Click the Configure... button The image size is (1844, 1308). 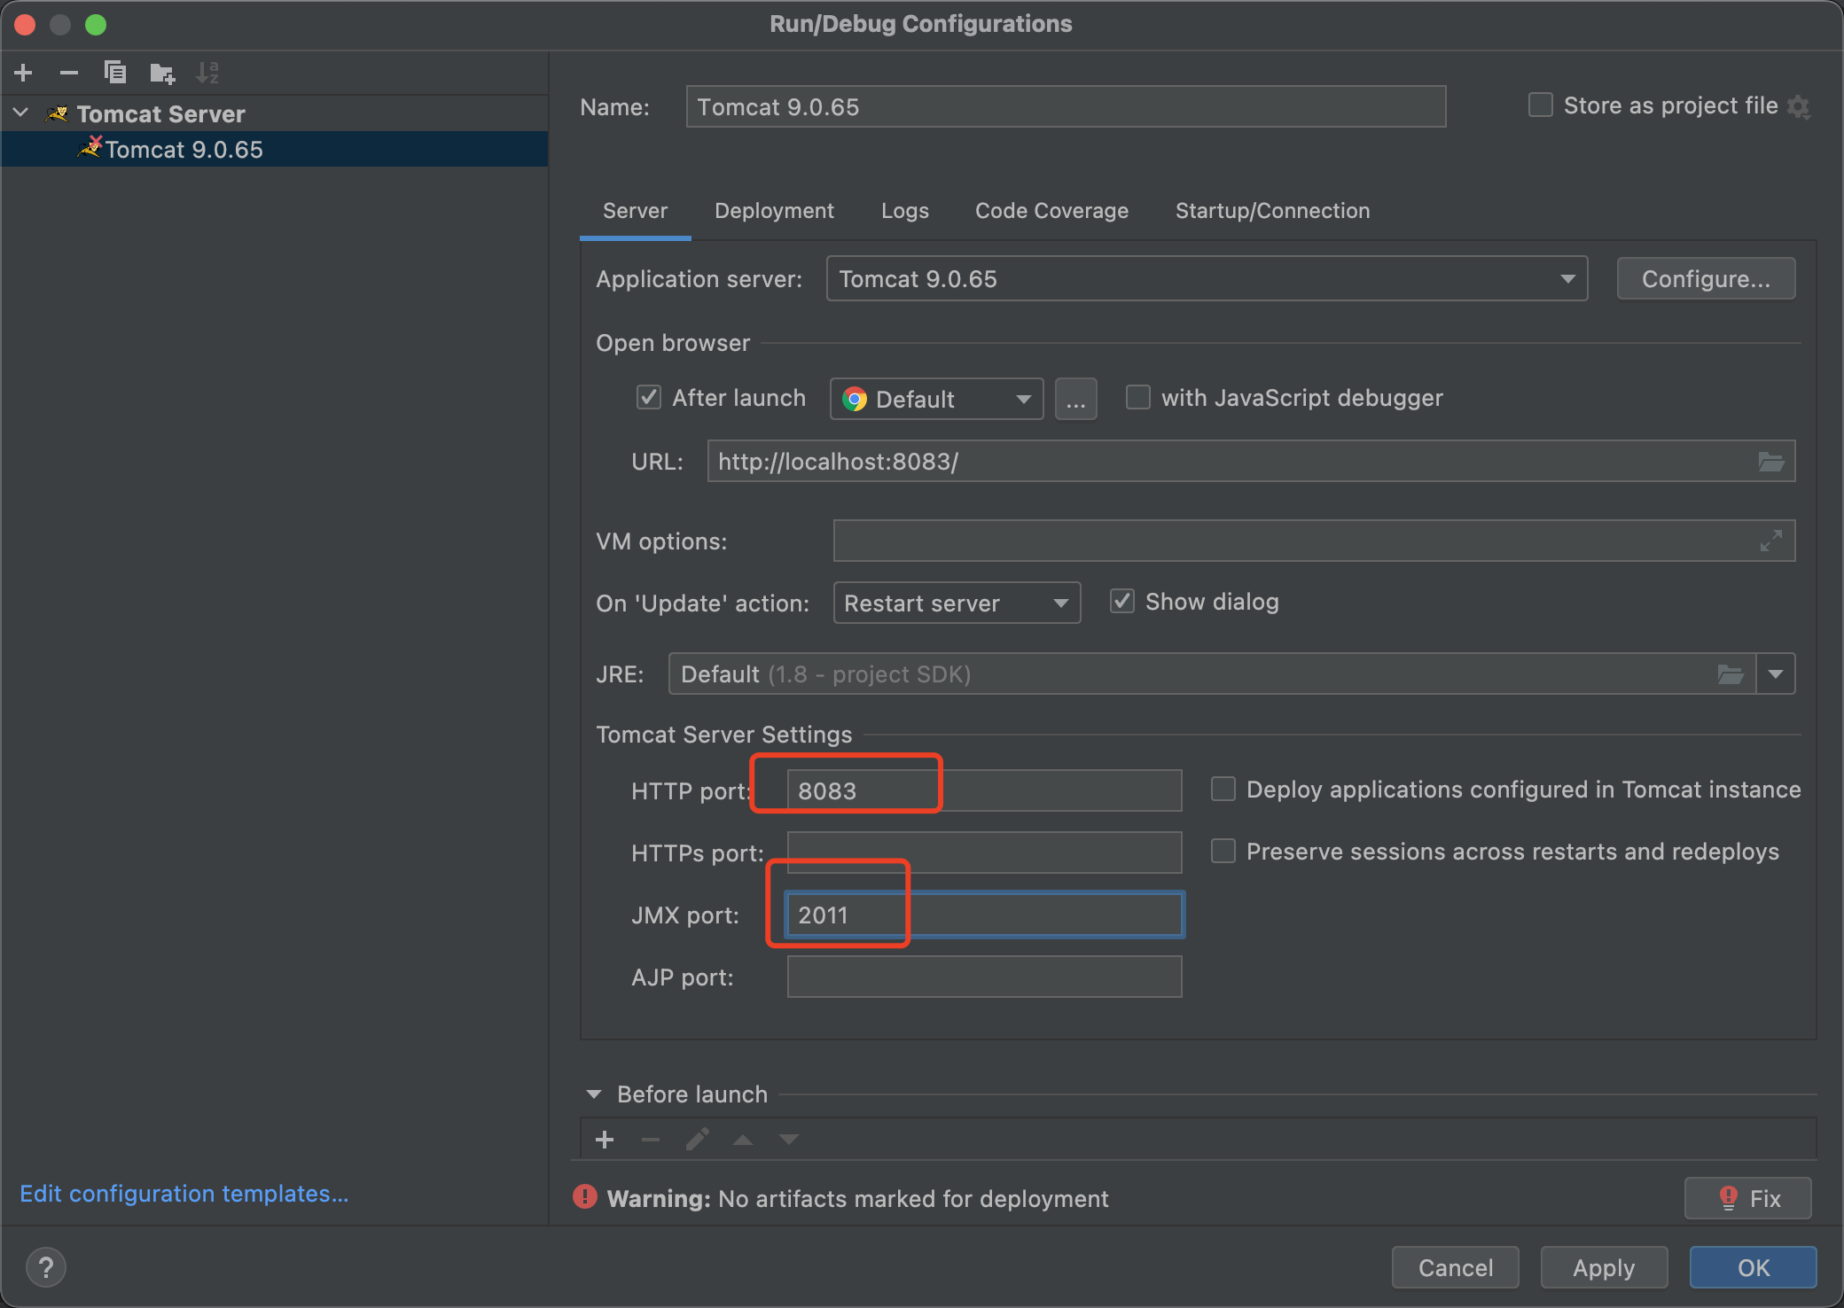pyautogui.click(x=1706, y=279)
